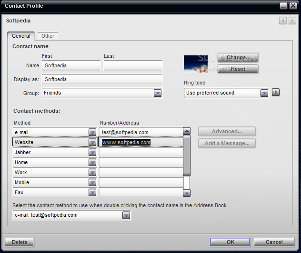
Task: Confirm with the OK button
Action: pos(230,242)
